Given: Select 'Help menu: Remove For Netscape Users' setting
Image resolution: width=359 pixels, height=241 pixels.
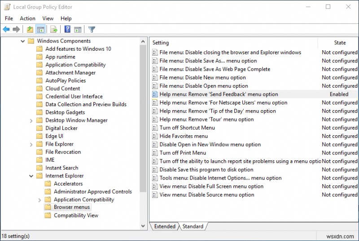Looking at the screenshot, I should (x=223, y=103).
